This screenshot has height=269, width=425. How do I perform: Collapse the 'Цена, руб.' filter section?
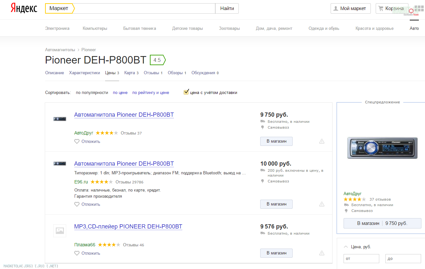[346, 247]
